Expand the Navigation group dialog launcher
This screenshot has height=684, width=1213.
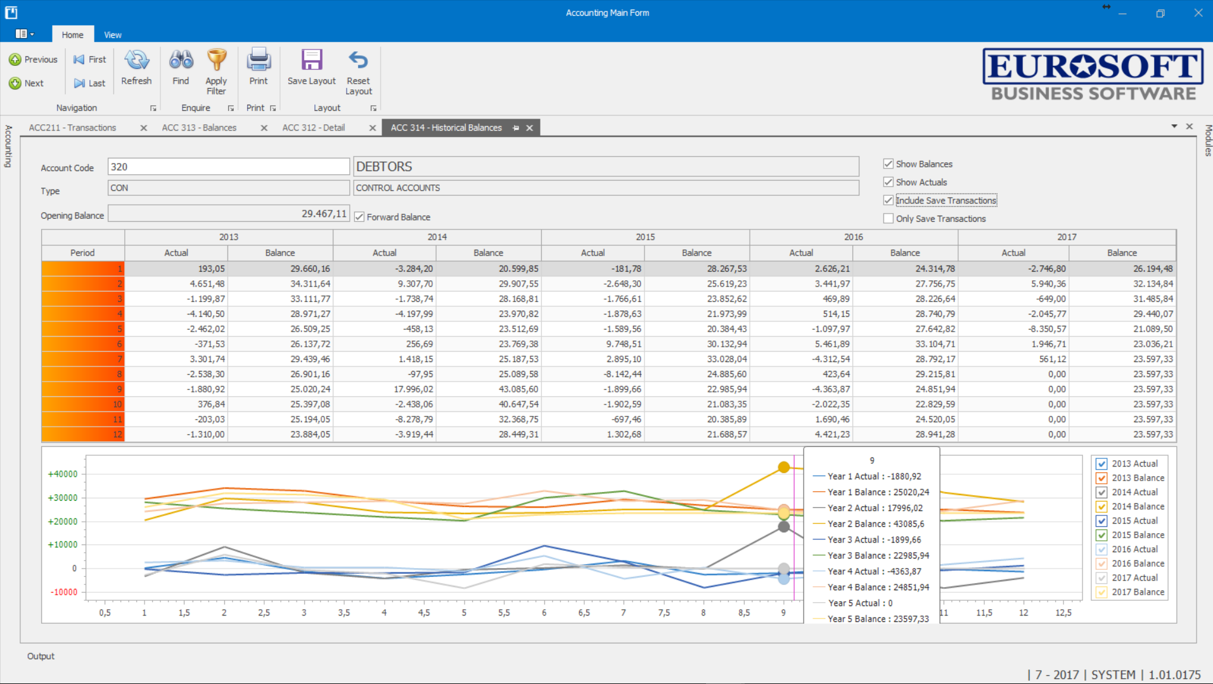click(153, 108)
